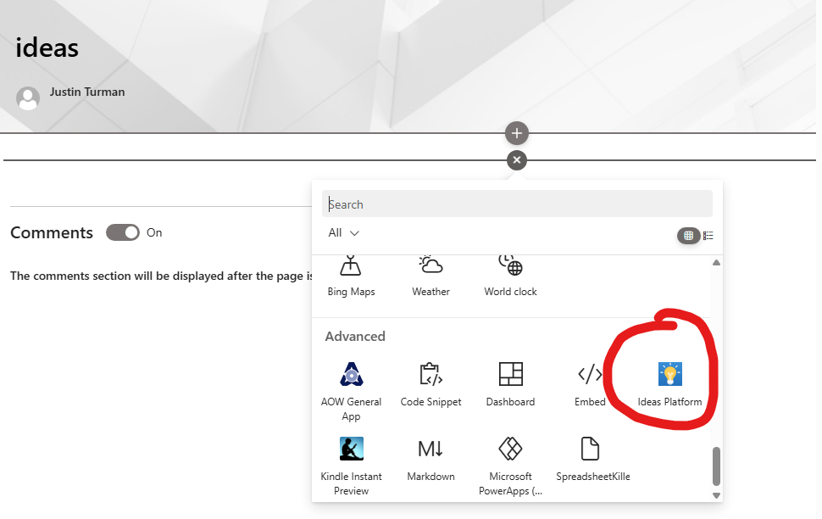Turn off the Comments toggle
This screenshot has height=519, width=822.
[x=123, y=232]
